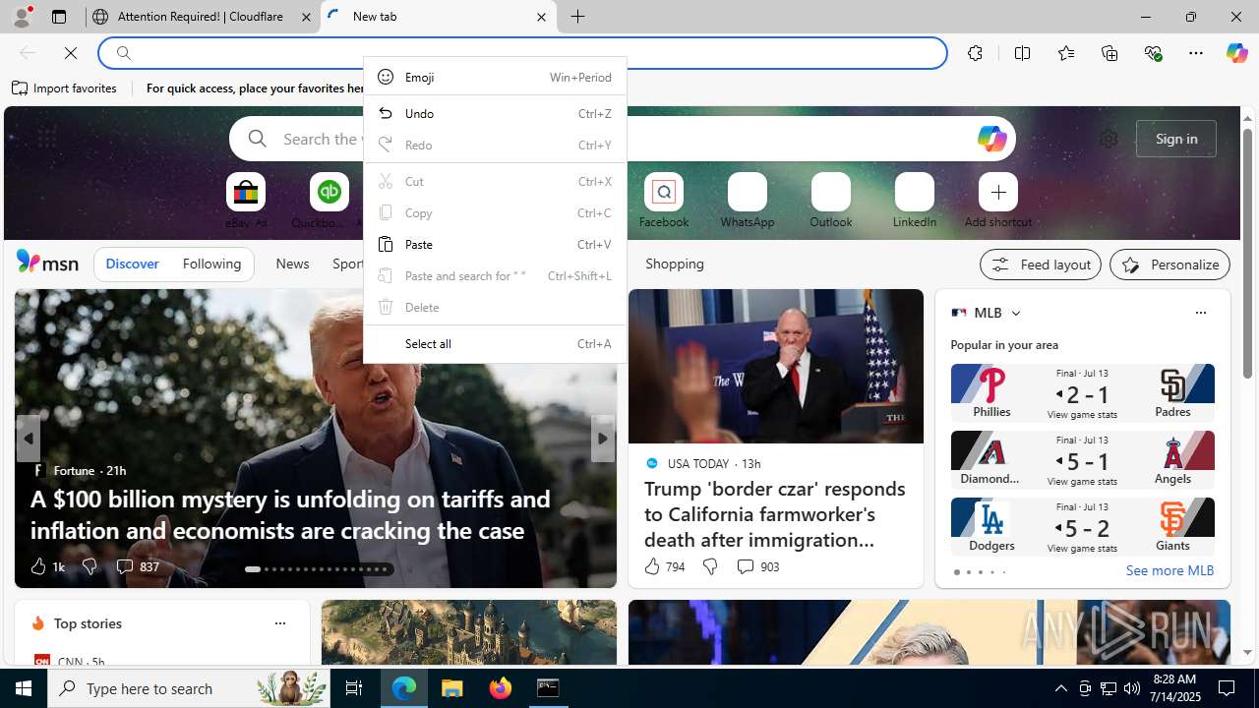Open the $100 billion mystery tariffs headline
Screen dimensions: 1259x708
[290, 514]
